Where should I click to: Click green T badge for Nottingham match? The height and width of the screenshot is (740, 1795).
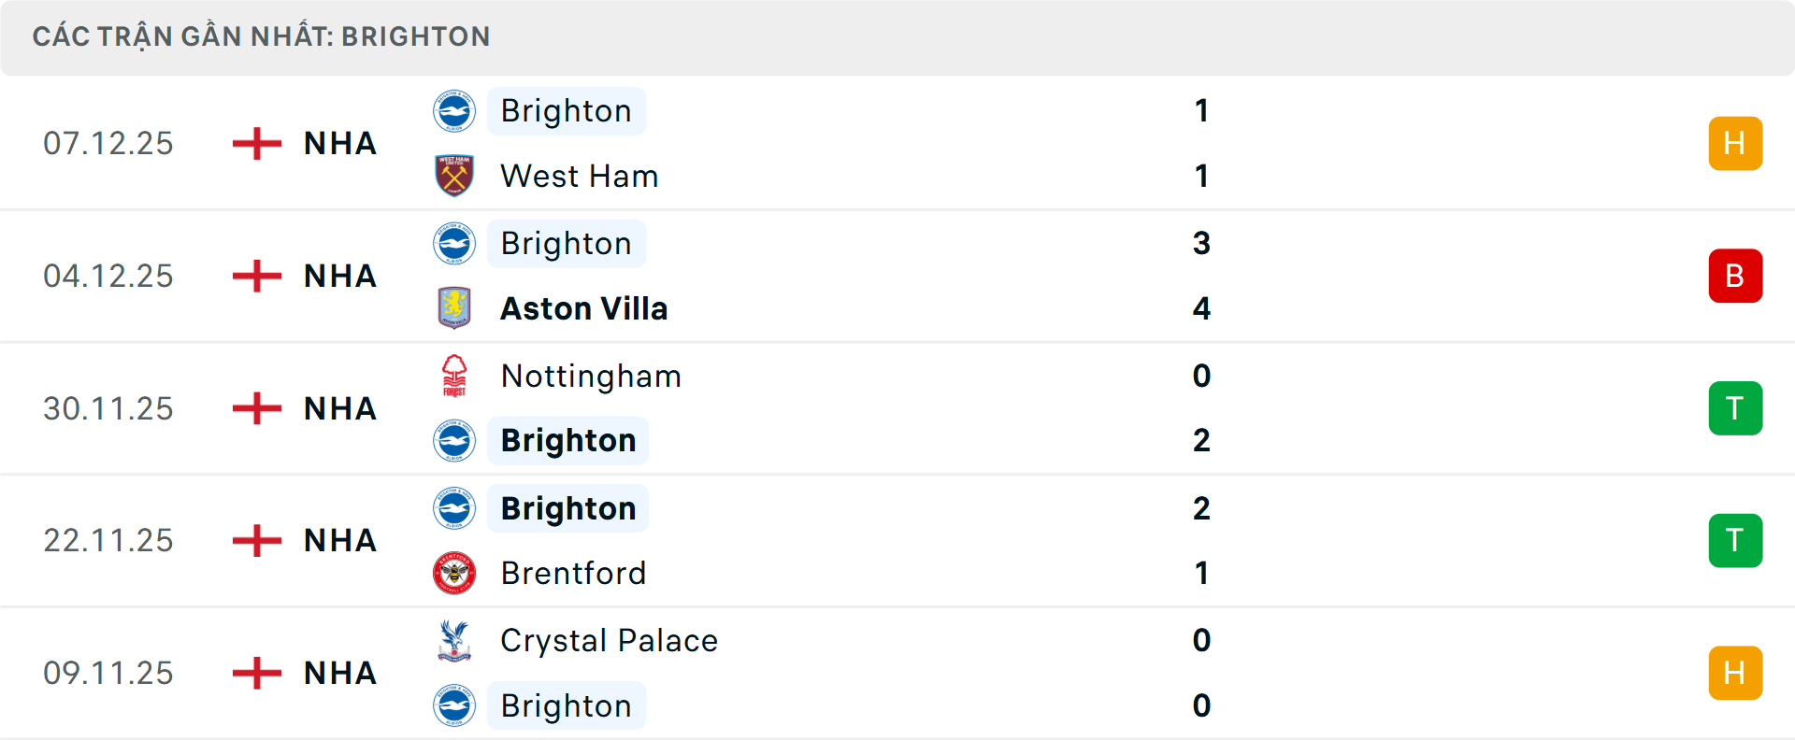[x=1735, y=408]
